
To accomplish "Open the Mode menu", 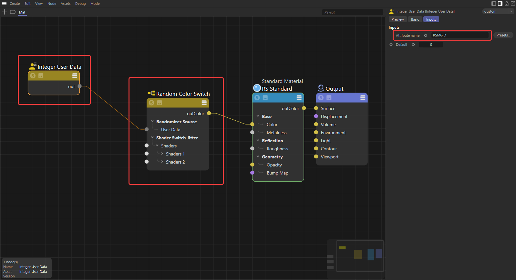I will pos(95,4).
